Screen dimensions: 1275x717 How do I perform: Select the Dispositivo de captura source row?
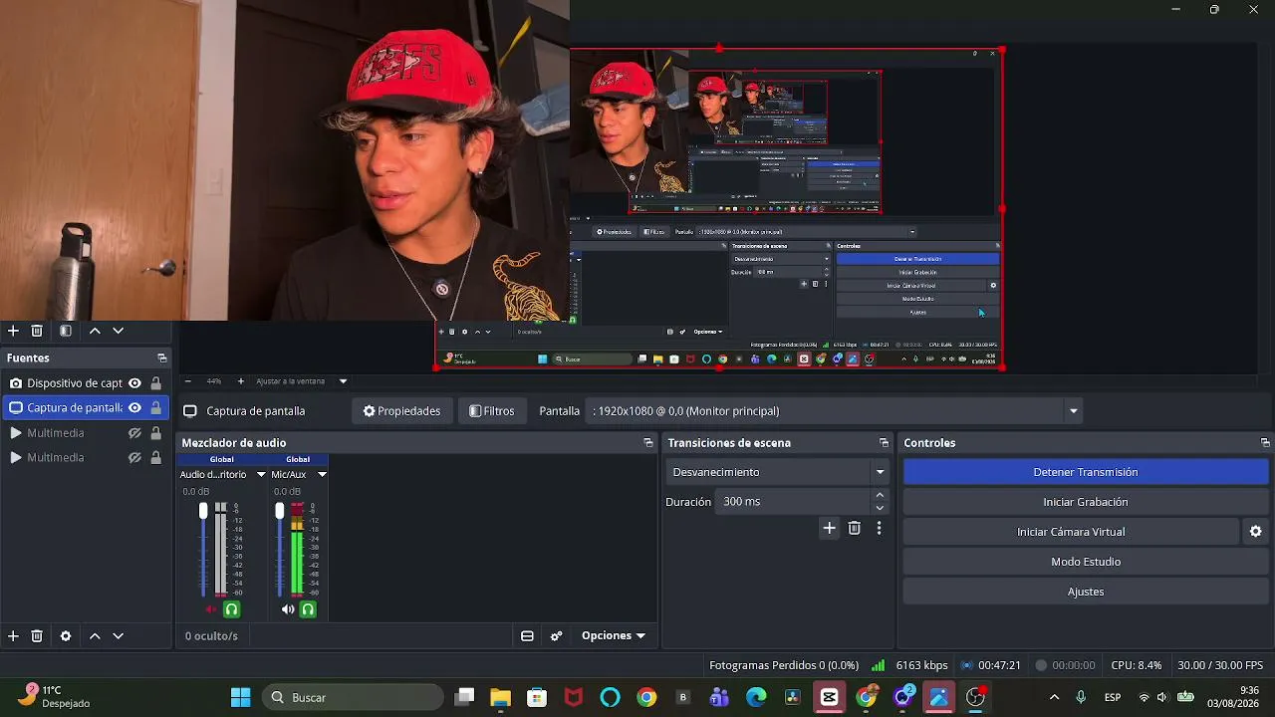pyautogui.click(x=85, y=383)
